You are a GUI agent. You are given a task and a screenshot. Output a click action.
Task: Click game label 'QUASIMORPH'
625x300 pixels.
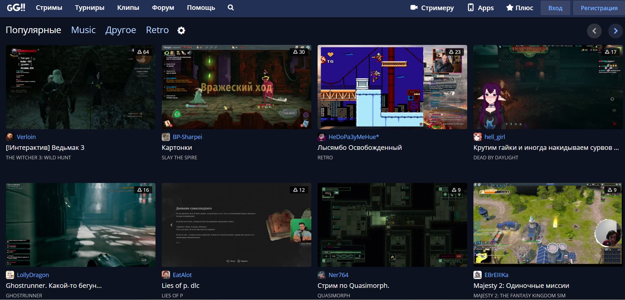pyautogui.click(x=334, y=295)
